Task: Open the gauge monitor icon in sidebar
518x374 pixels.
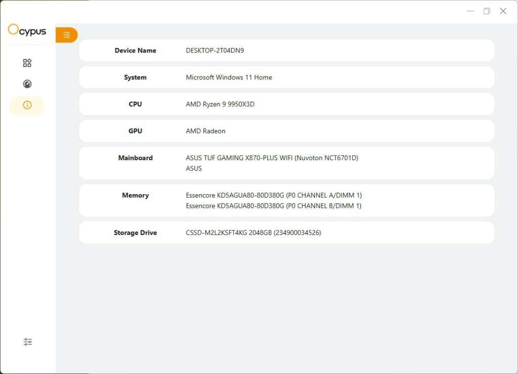Action: point(27,84)
